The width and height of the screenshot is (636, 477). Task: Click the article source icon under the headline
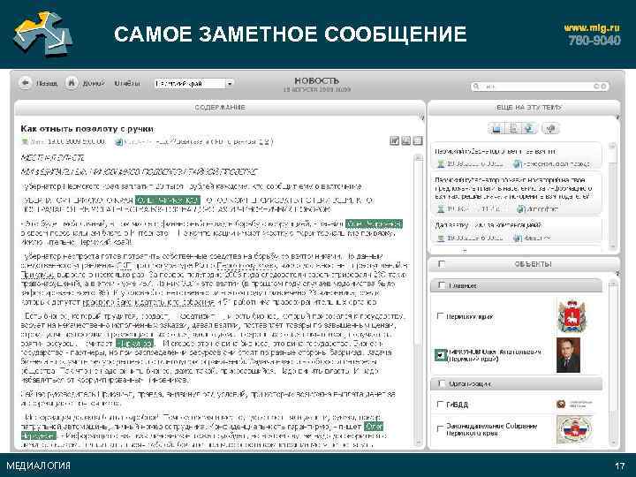(118, 141)
